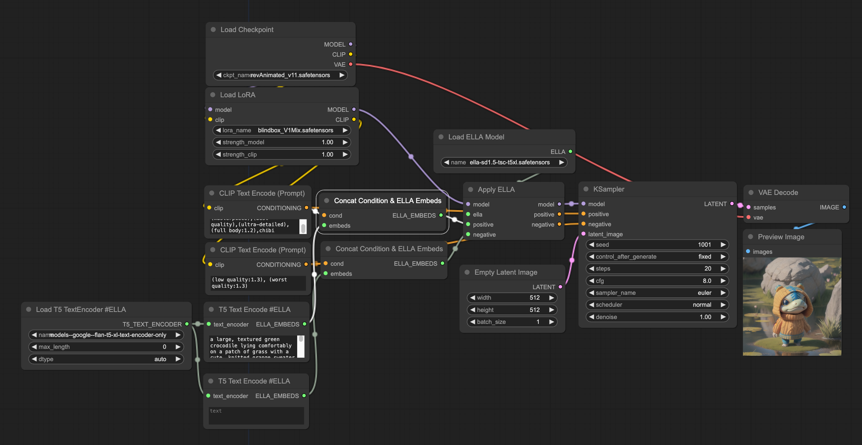Increase steps with the right arrow
This screenshot has width=862, height=445.
pyautogui.click(x=723, y=269)
